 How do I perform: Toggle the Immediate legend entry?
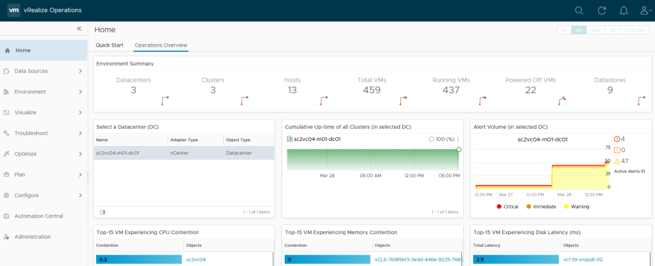(x=544, y=207)
